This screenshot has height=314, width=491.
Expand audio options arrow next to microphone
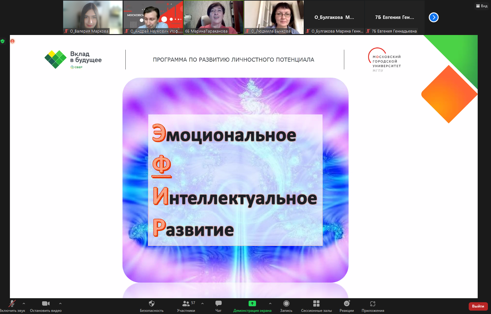[24, 303]
